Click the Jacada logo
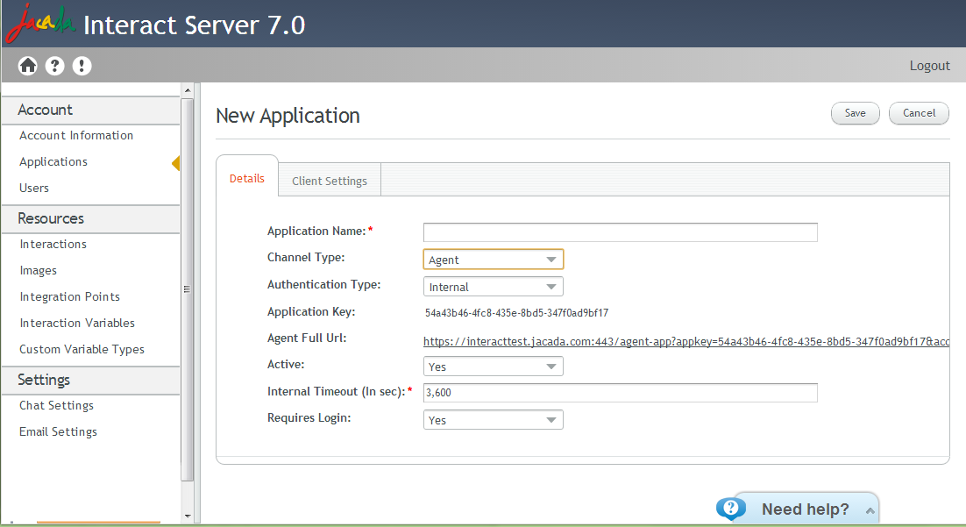Viewport: 966px width, 527px height. point(40,24)
